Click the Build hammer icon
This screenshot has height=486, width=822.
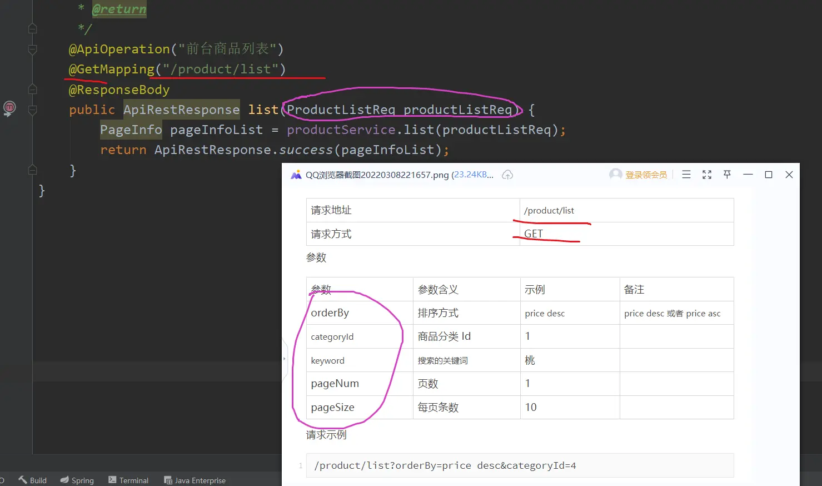[x=23, y=480]
